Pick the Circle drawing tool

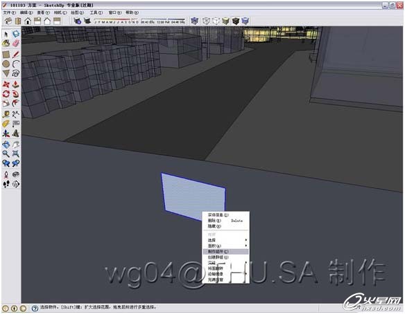(x=6, y=64)
